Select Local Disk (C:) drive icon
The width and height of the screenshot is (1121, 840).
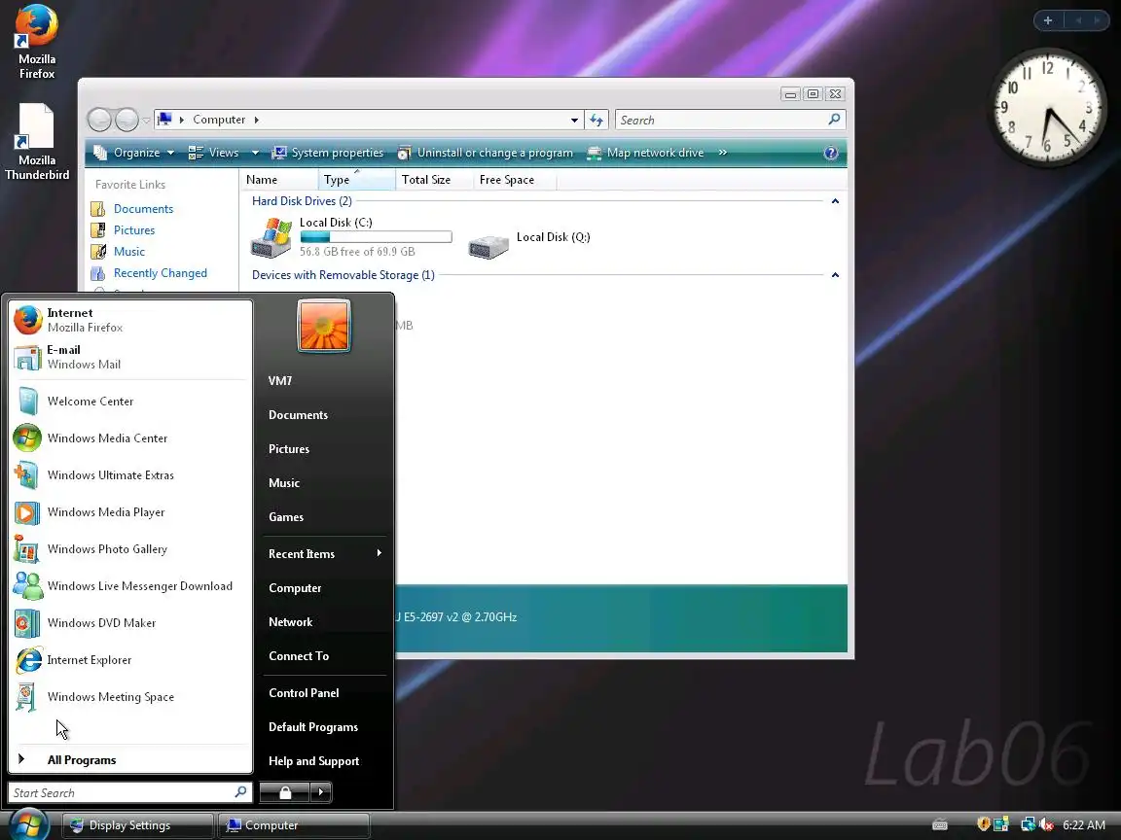click(x=271, y=238)
